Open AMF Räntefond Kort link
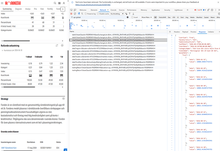 (x=9, y=148)
